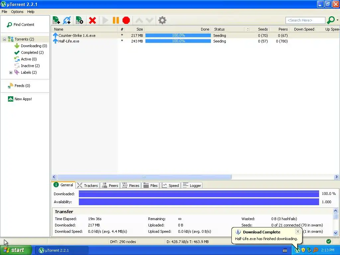Click the torrent list horizontal scrollbar thumb

point(144,177)
